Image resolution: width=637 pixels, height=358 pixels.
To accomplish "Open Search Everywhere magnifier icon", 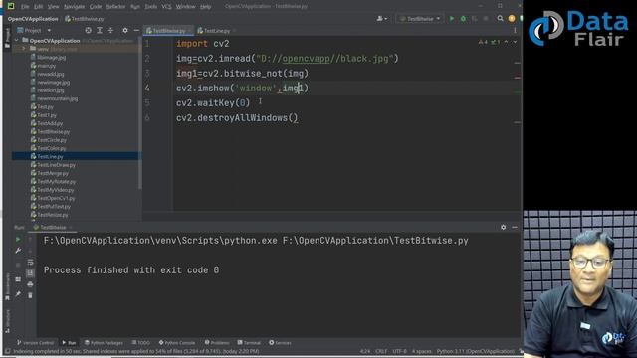I will pyautogui.click(x=500, y=18).
